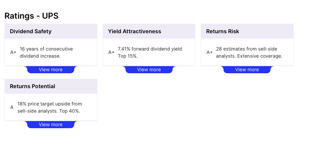
Task: Click the A+ grade in Dividend Safety
Action: tap(13, 52)
